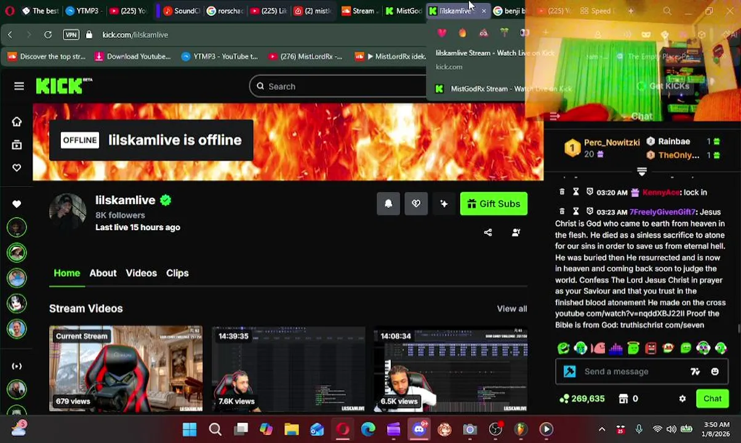Open the emoji picker smiley
Viewport: 741px width, 443px height.
(x=715, y=372)
